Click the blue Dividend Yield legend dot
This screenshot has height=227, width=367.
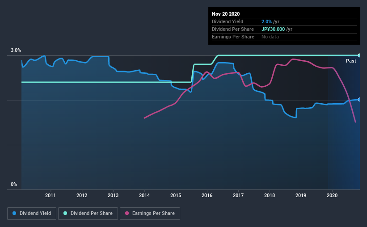pos(14,213)
